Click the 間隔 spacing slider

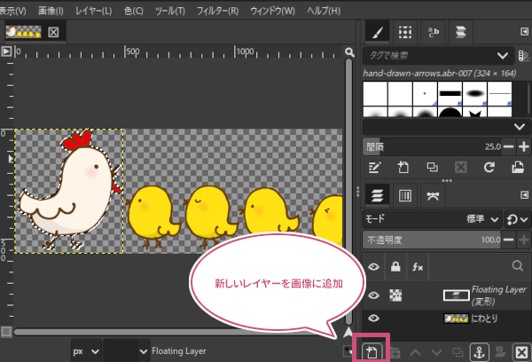(432, 146)
